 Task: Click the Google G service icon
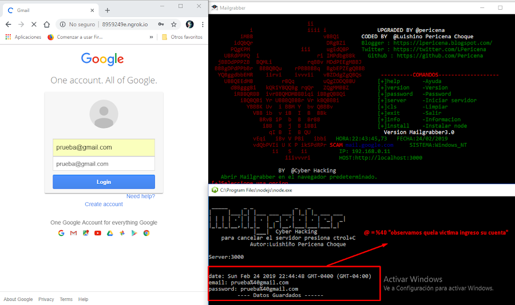click(x=61, y=233)
